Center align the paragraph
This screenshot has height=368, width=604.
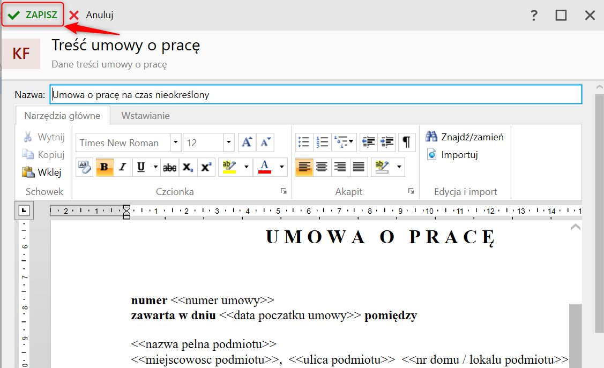point(322,167)
